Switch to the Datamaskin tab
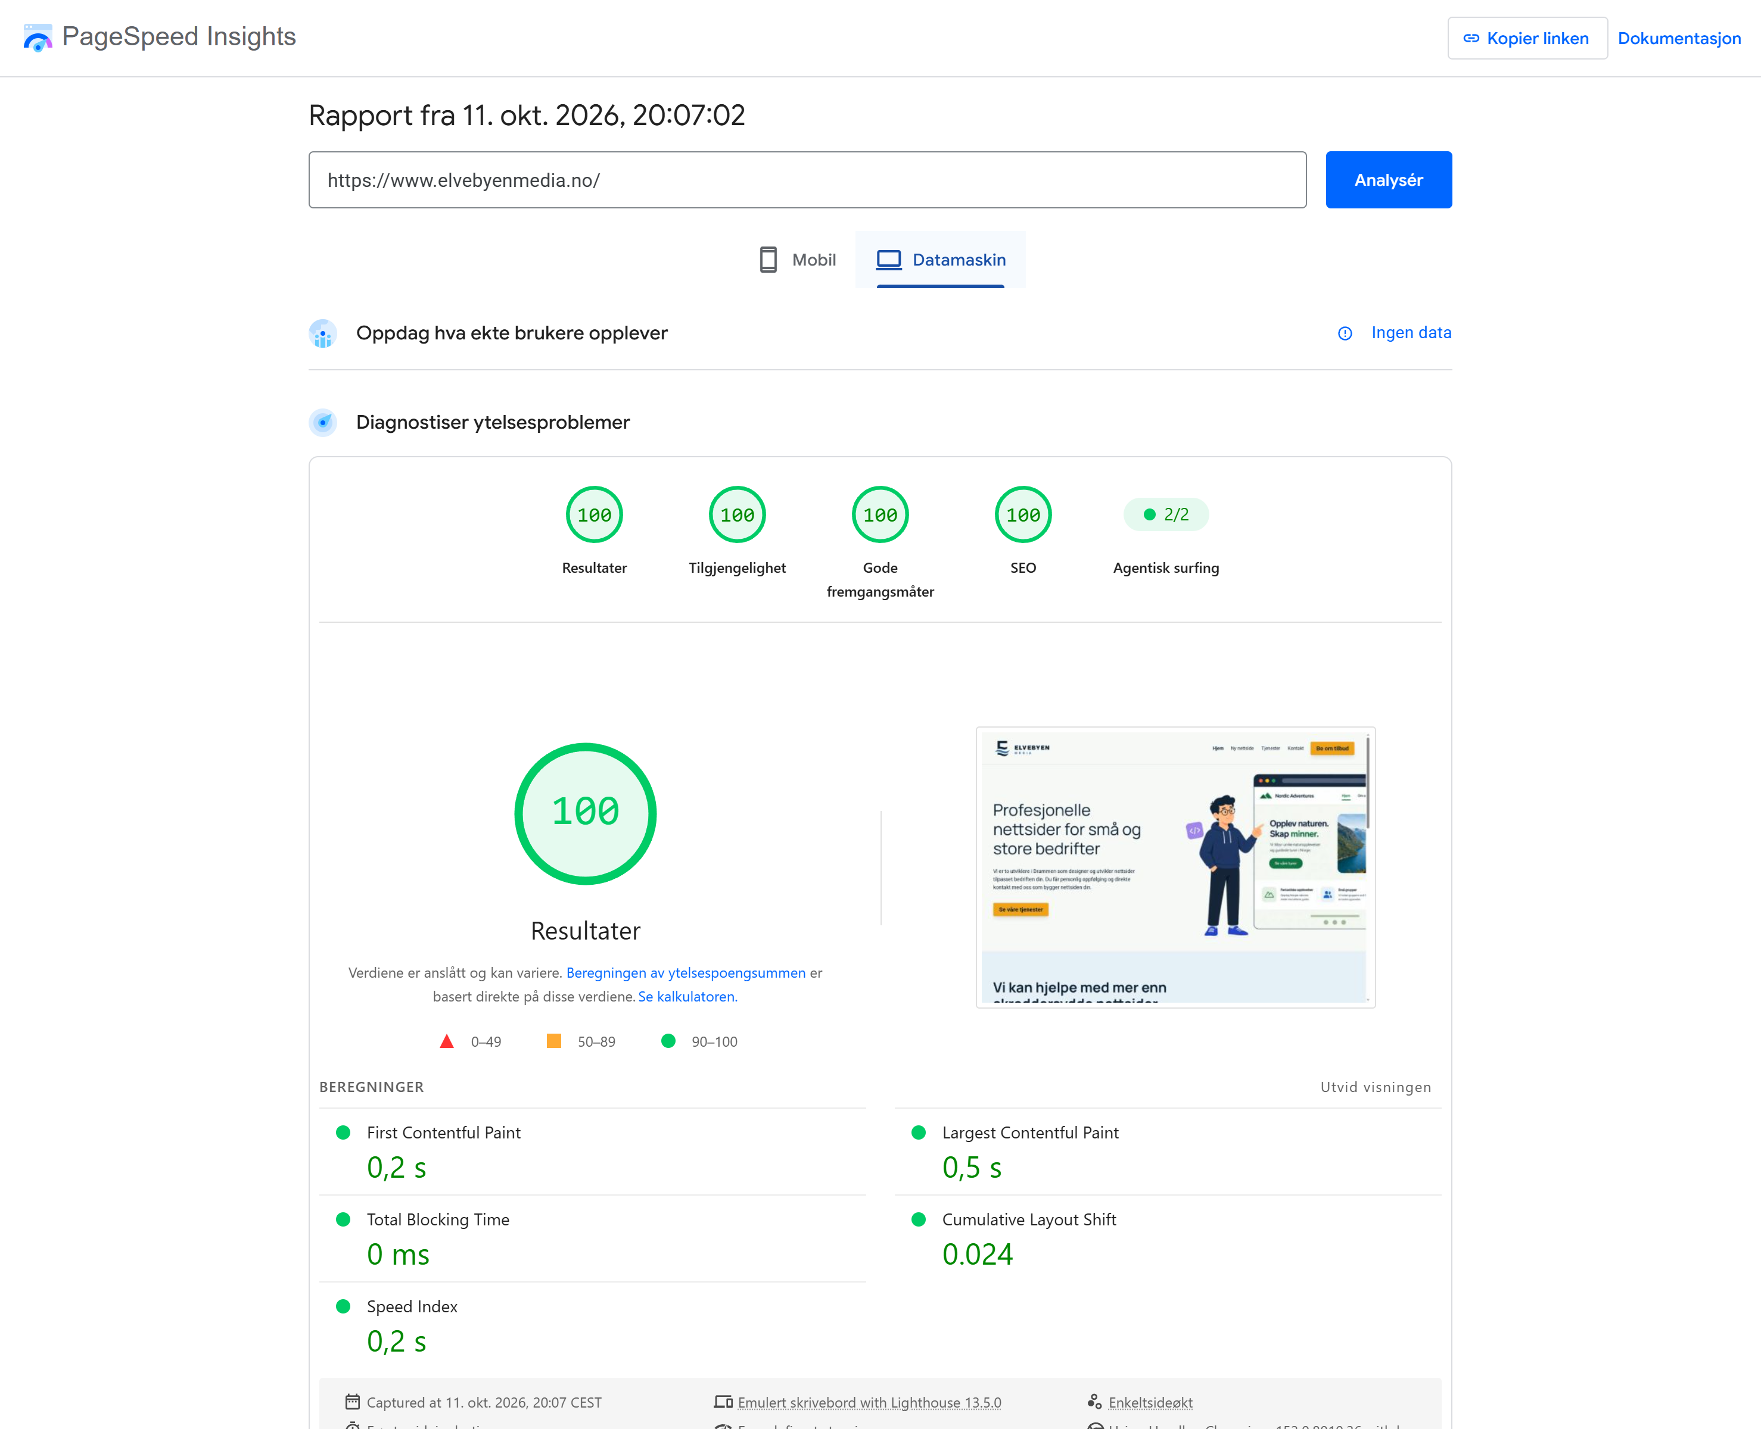 [941, 259]
